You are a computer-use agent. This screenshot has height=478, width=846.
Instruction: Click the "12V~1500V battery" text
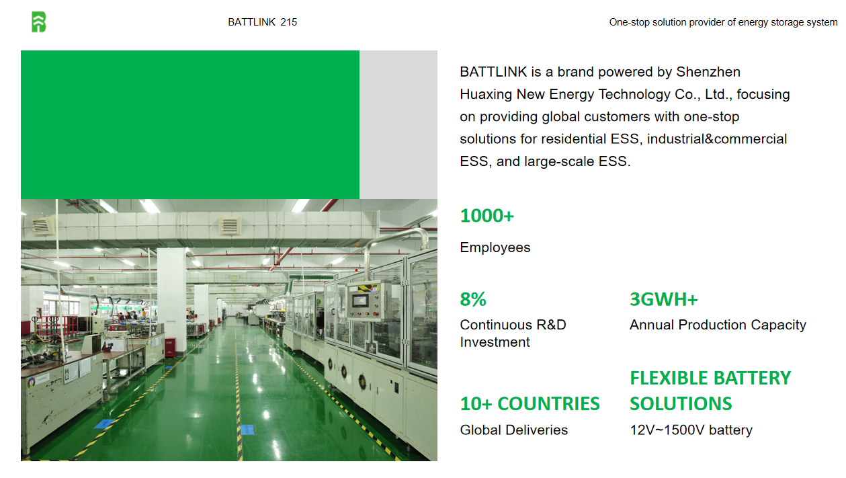click(x=691, y=430)
